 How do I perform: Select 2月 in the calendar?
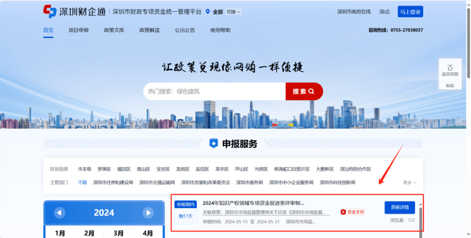coord(89,233)
